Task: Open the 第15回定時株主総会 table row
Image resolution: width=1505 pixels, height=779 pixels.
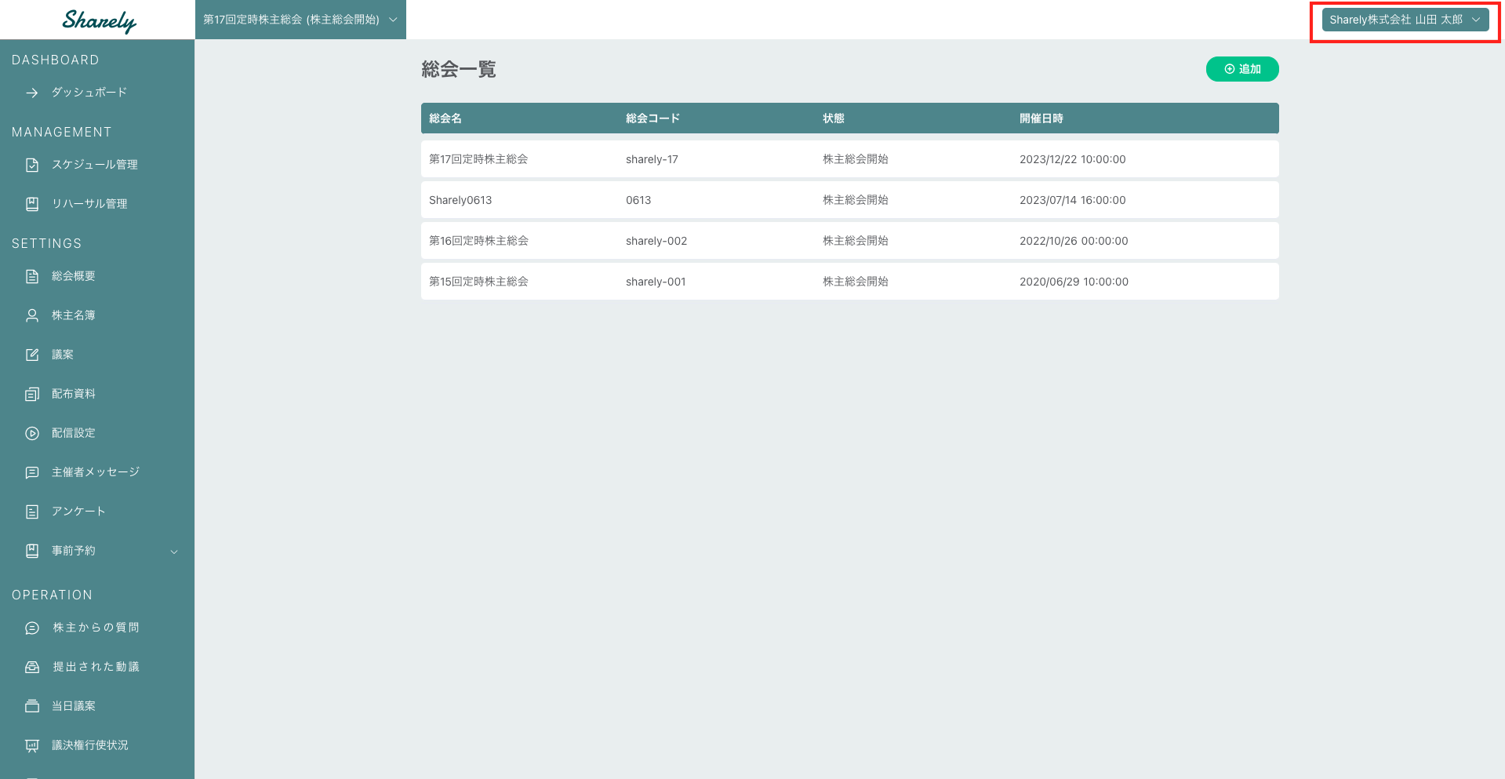Action: pyautogui.click(x=849, y=282)
